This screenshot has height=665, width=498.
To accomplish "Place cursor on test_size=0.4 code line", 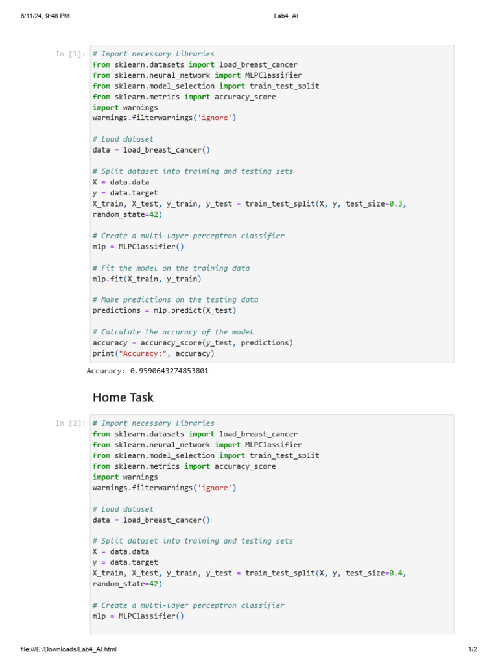I will 250,573.
